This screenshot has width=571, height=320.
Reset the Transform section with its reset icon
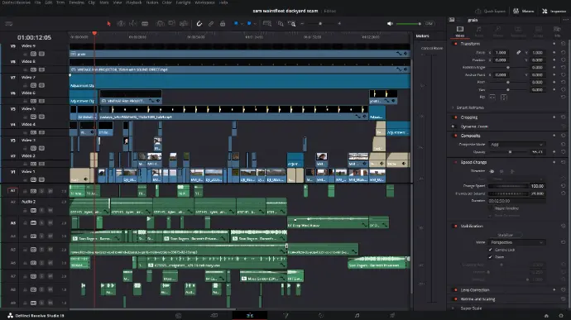563,44
